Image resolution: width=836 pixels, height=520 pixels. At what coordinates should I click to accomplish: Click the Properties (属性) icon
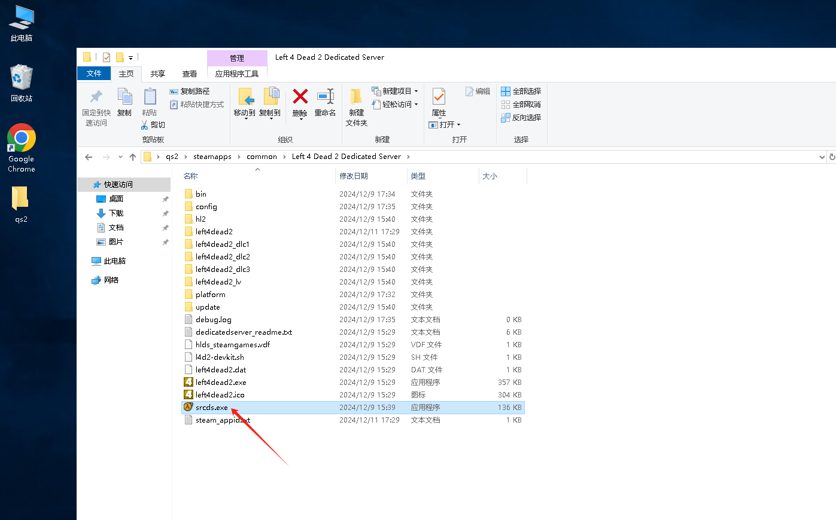[x=439, y=96]
